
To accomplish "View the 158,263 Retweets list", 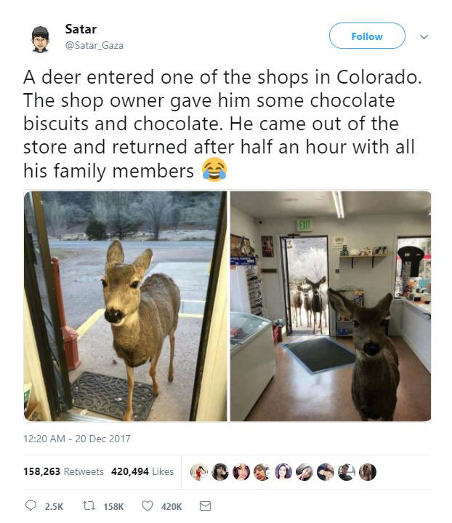I will click(x=63, y=471).
